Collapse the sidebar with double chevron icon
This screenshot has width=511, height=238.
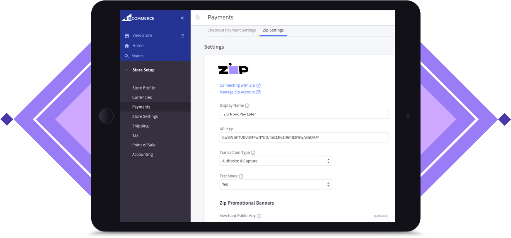click(182, 18)
